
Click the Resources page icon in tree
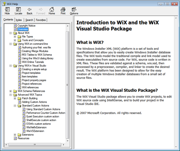[x=15, y=138]
